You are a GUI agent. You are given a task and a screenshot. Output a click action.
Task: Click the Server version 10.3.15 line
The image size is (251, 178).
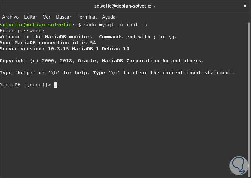pyautogui.click(x=64, y=49)
